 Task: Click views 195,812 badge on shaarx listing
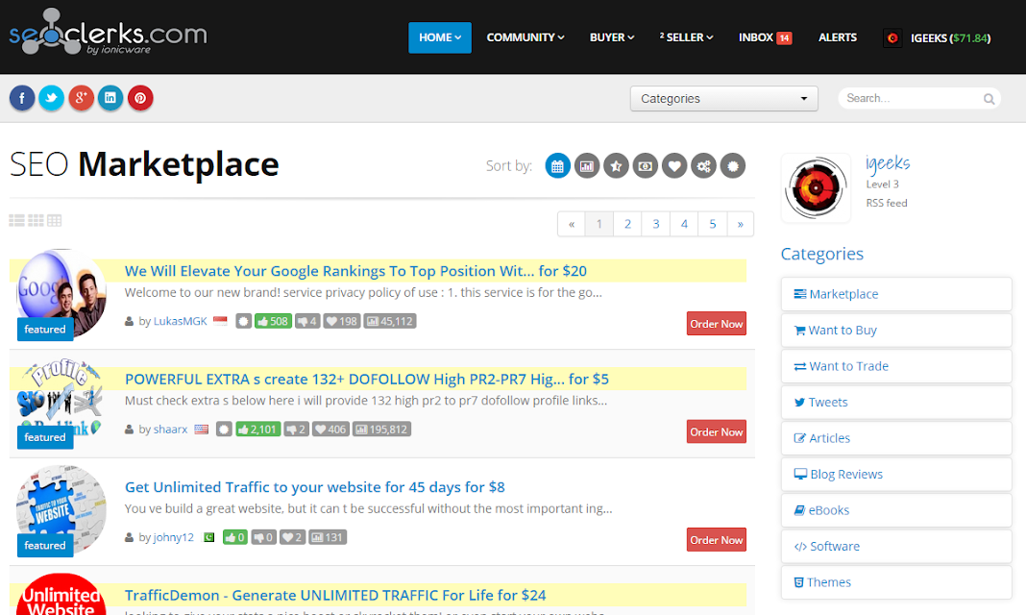tap(382, 430)
